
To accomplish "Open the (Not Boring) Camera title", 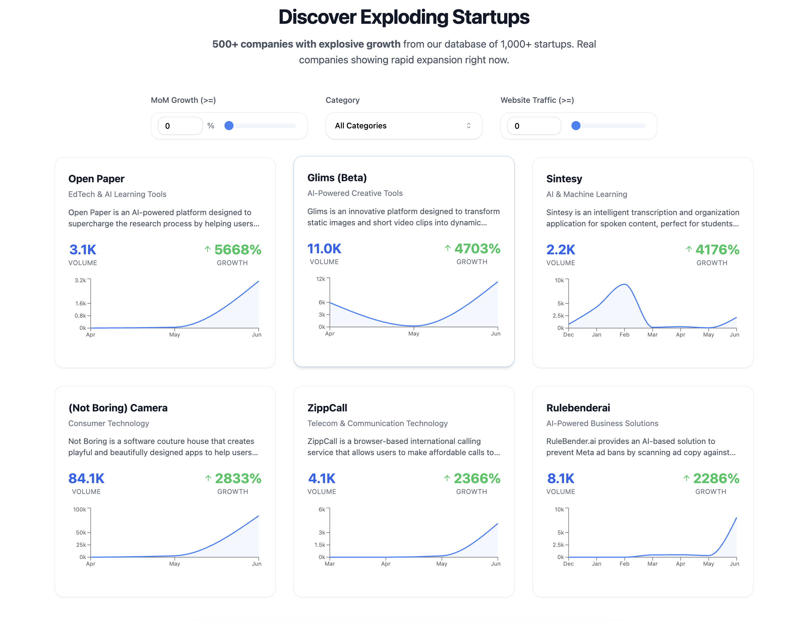I will tap(118, 408).
